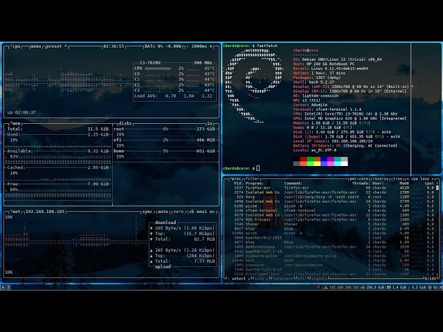Click the mem box title label
The height and width of the screenshot is (332, 443).
tap(15, 123)
